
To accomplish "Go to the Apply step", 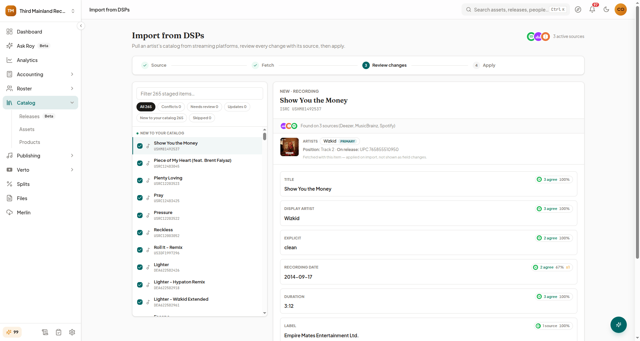I will coord(484,65).
